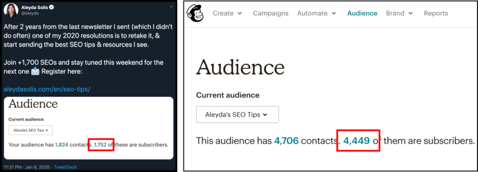Follow the aleydasolis.com/en/seo-tips/ link
Screen dimensions: 478x172
coord(47,90)
